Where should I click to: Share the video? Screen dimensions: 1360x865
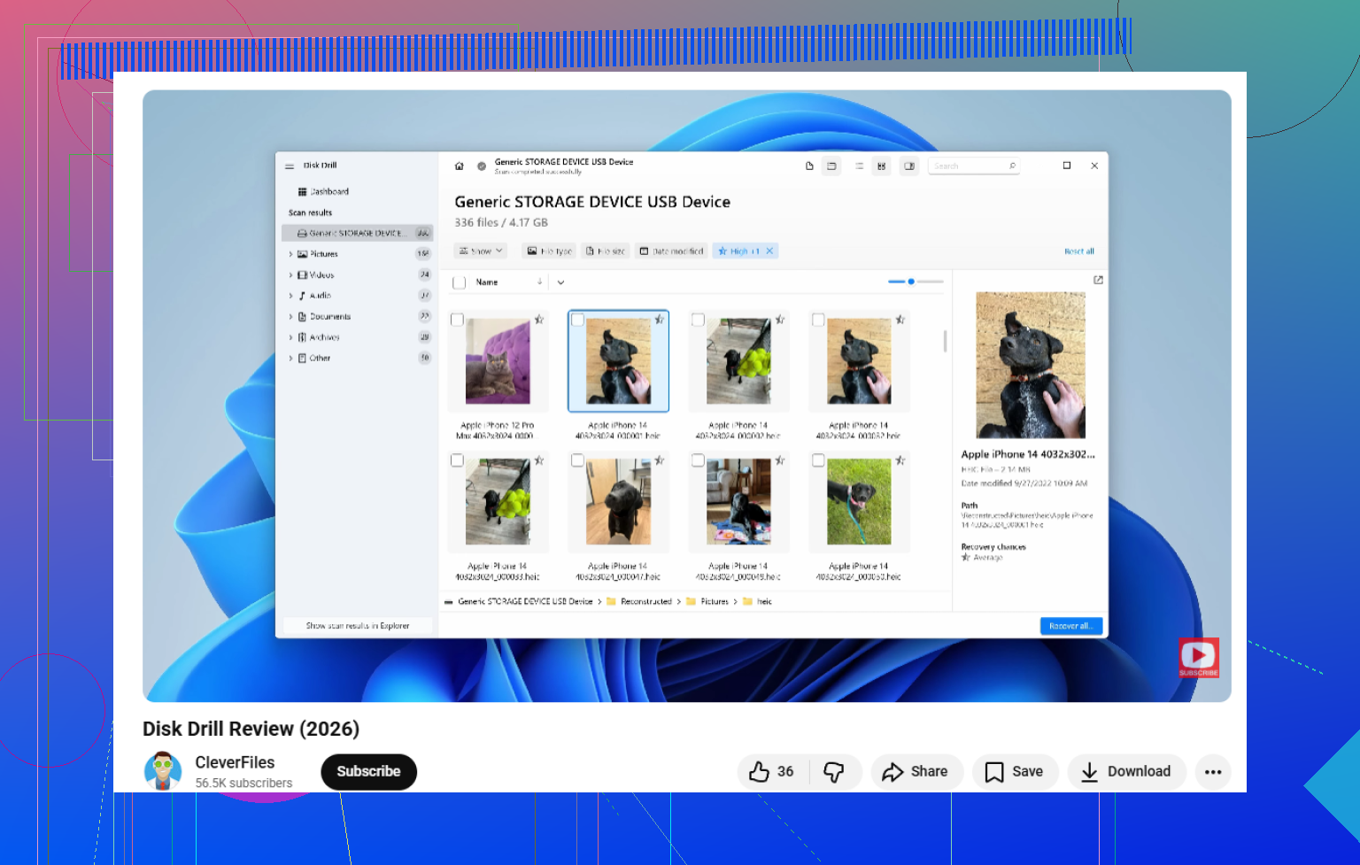click(x=916, y=772)
